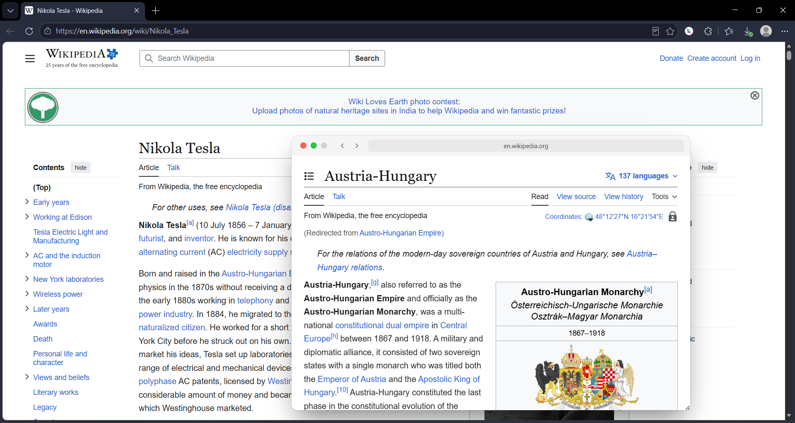Click the protected page padlock icon

tap(673, 216)
